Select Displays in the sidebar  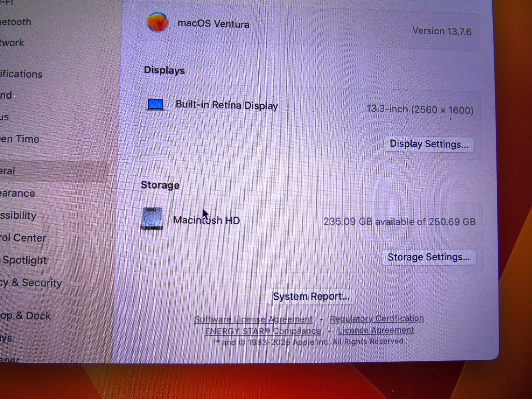click(6, 338)
